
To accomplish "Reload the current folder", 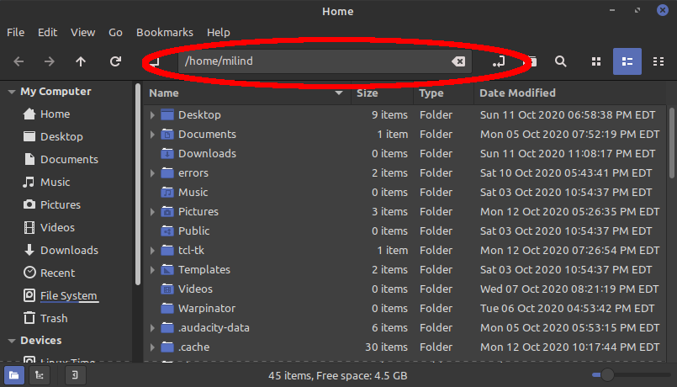I will pos(115,61).
